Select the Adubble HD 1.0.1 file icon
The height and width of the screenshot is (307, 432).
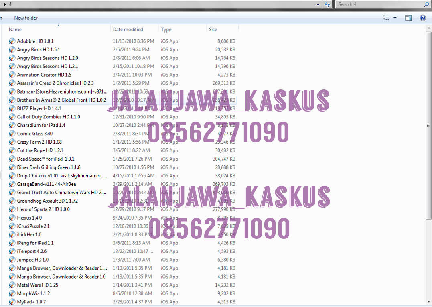(12, 41)
